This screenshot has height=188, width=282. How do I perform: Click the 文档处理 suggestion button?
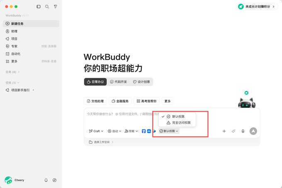pyautogui.click(x=95, y=101)
